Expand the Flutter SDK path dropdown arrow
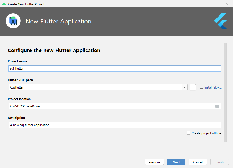 tap(184, 87)
